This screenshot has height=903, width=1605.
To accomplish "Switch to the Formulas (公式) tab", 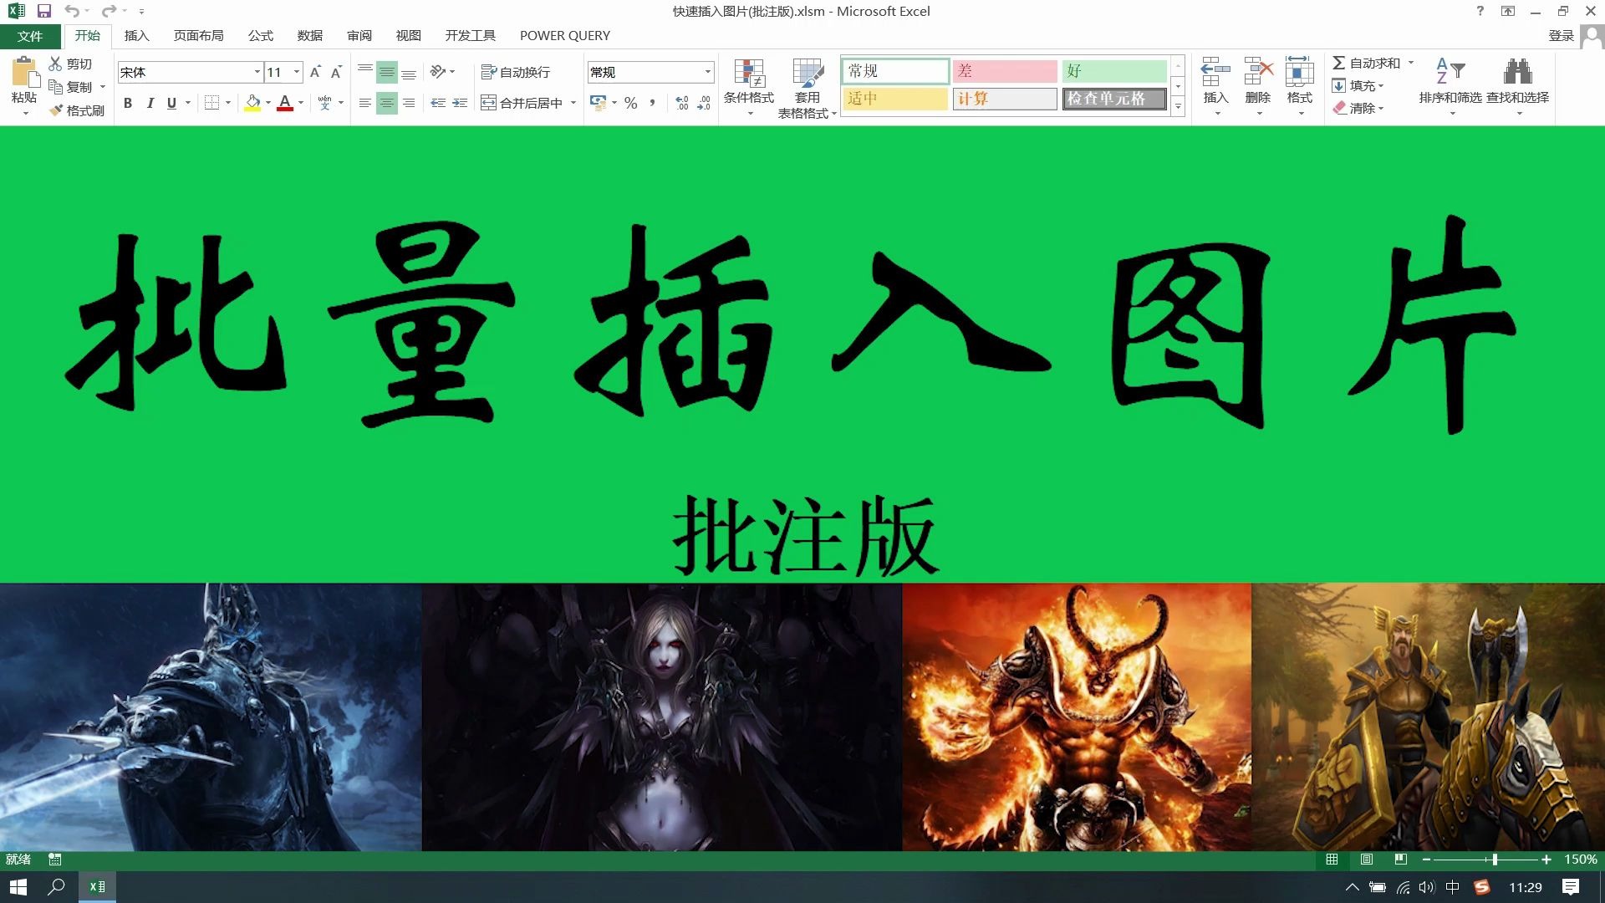I will (260, 36).
